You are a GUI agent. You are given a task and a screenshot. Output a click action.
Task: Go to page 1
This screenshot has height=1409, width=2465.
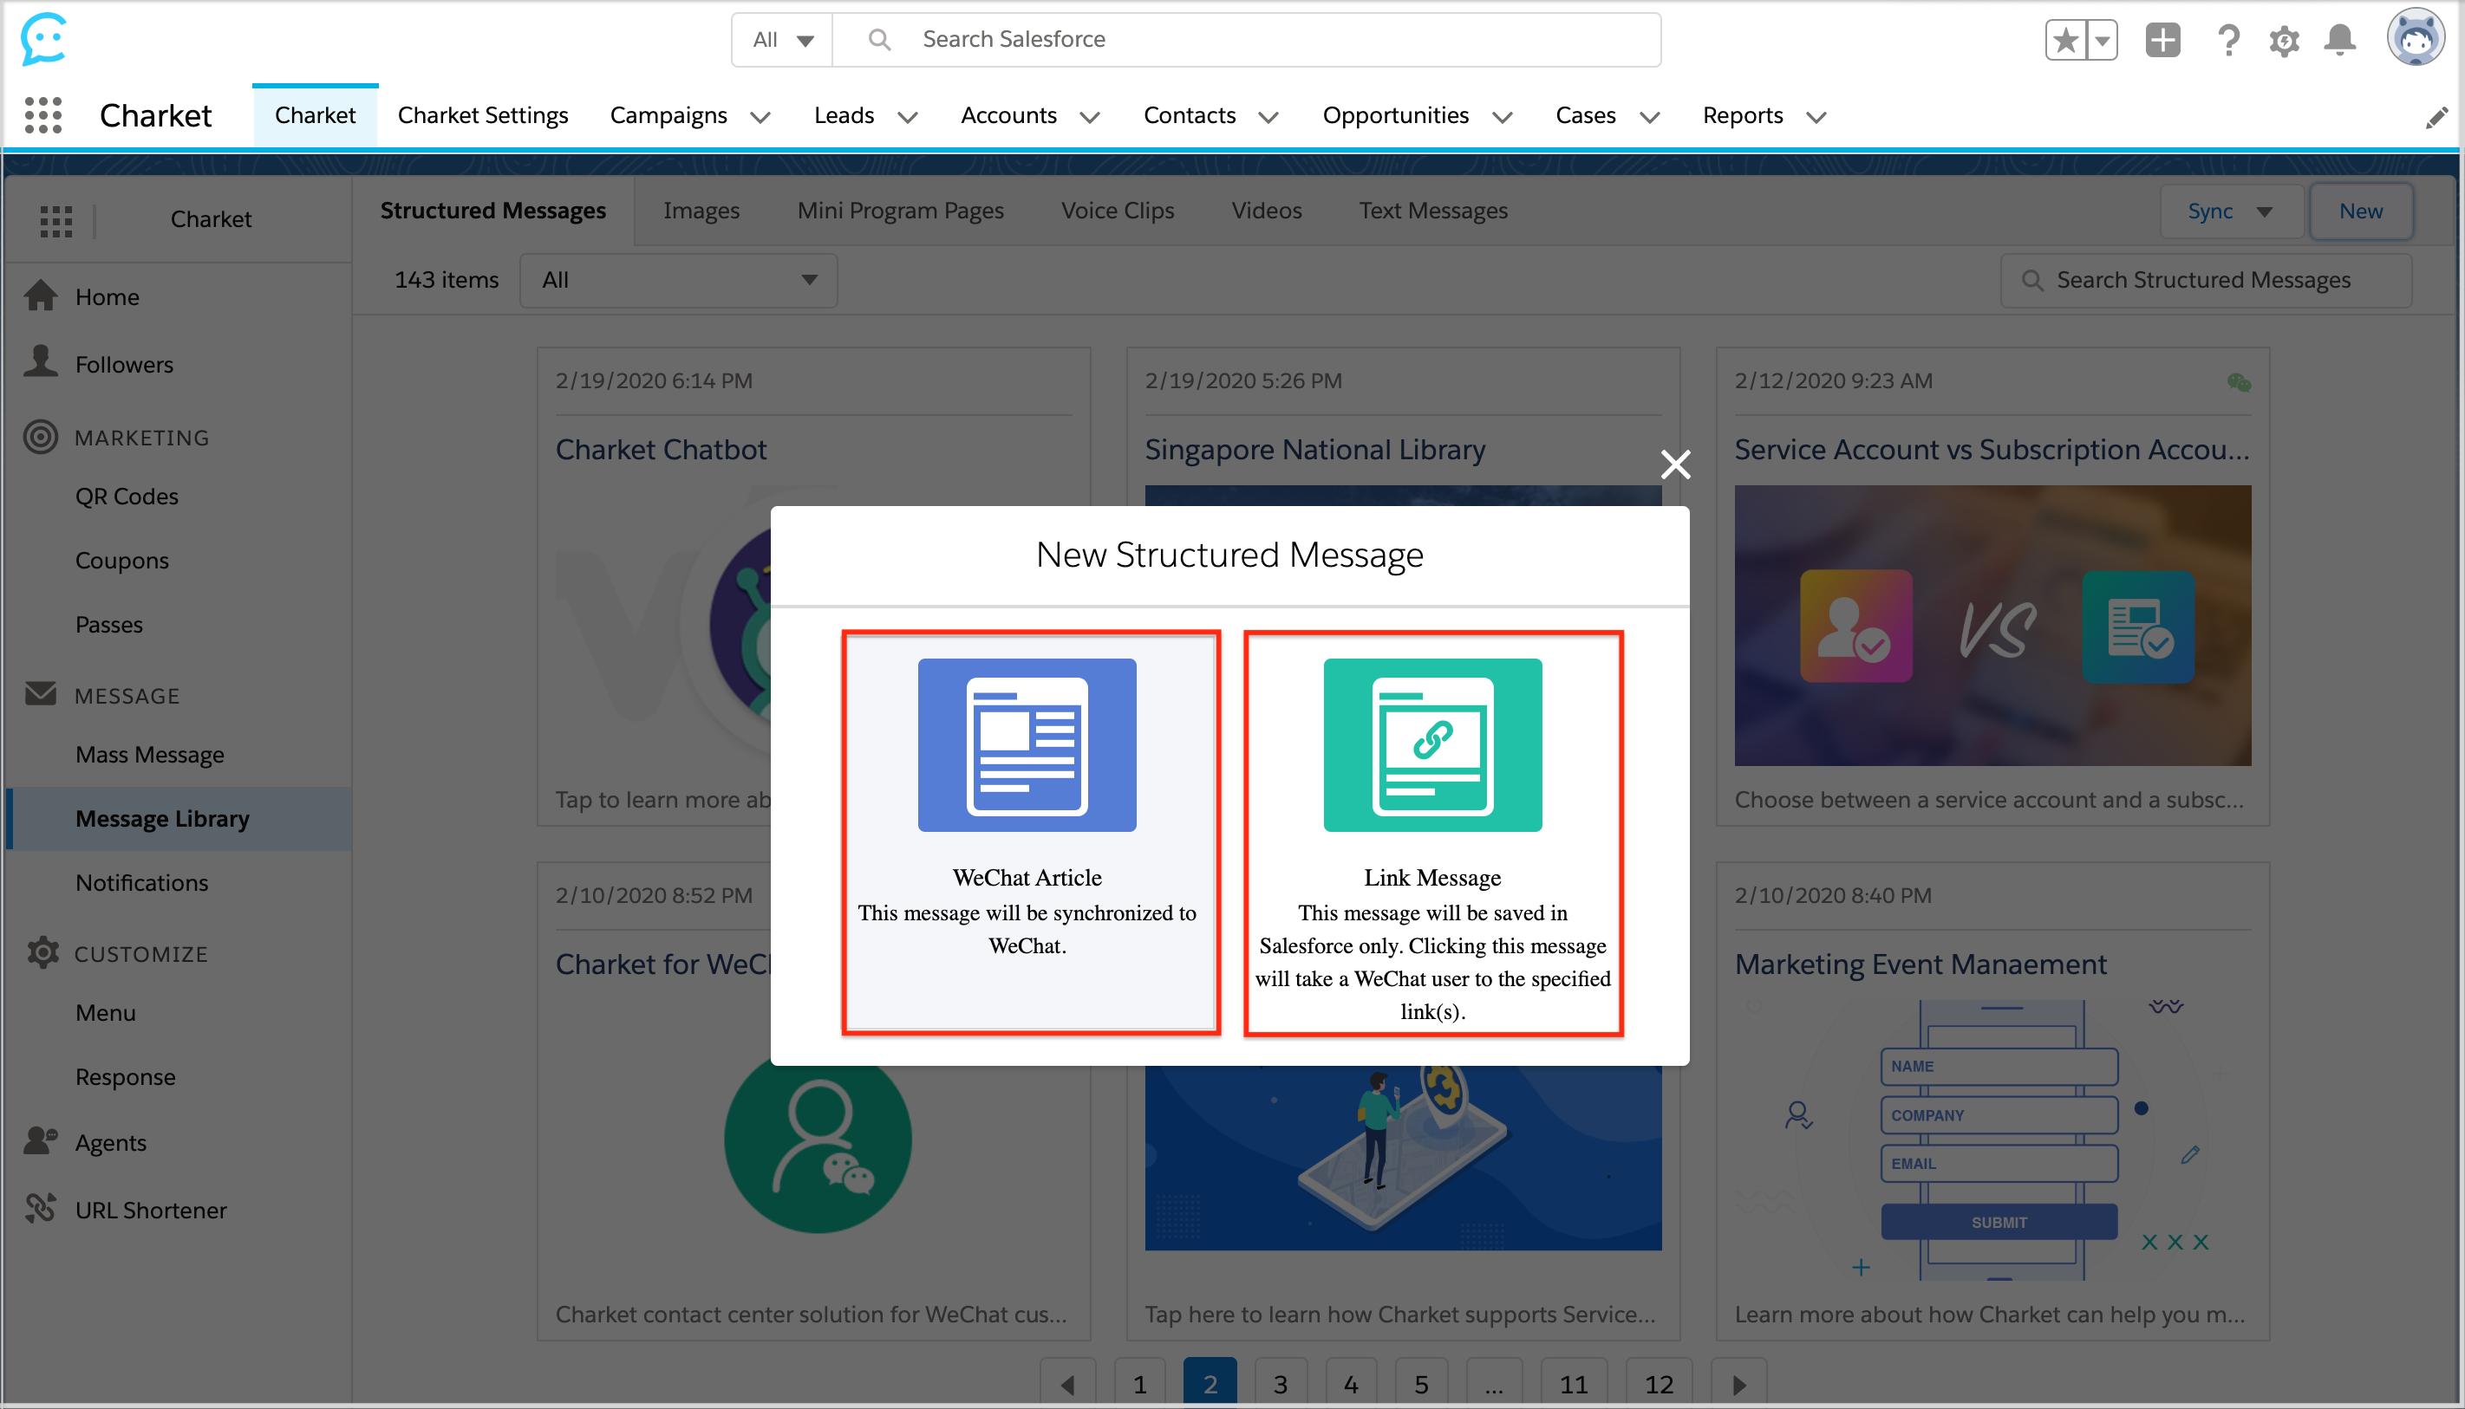(1139, 1384)
